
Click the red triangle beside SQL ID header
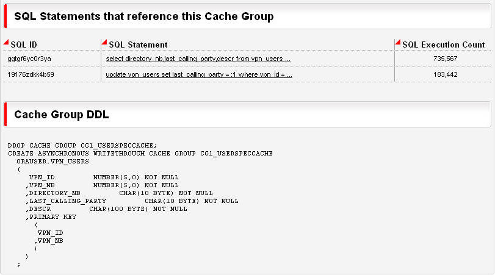(x=6, y=42)
